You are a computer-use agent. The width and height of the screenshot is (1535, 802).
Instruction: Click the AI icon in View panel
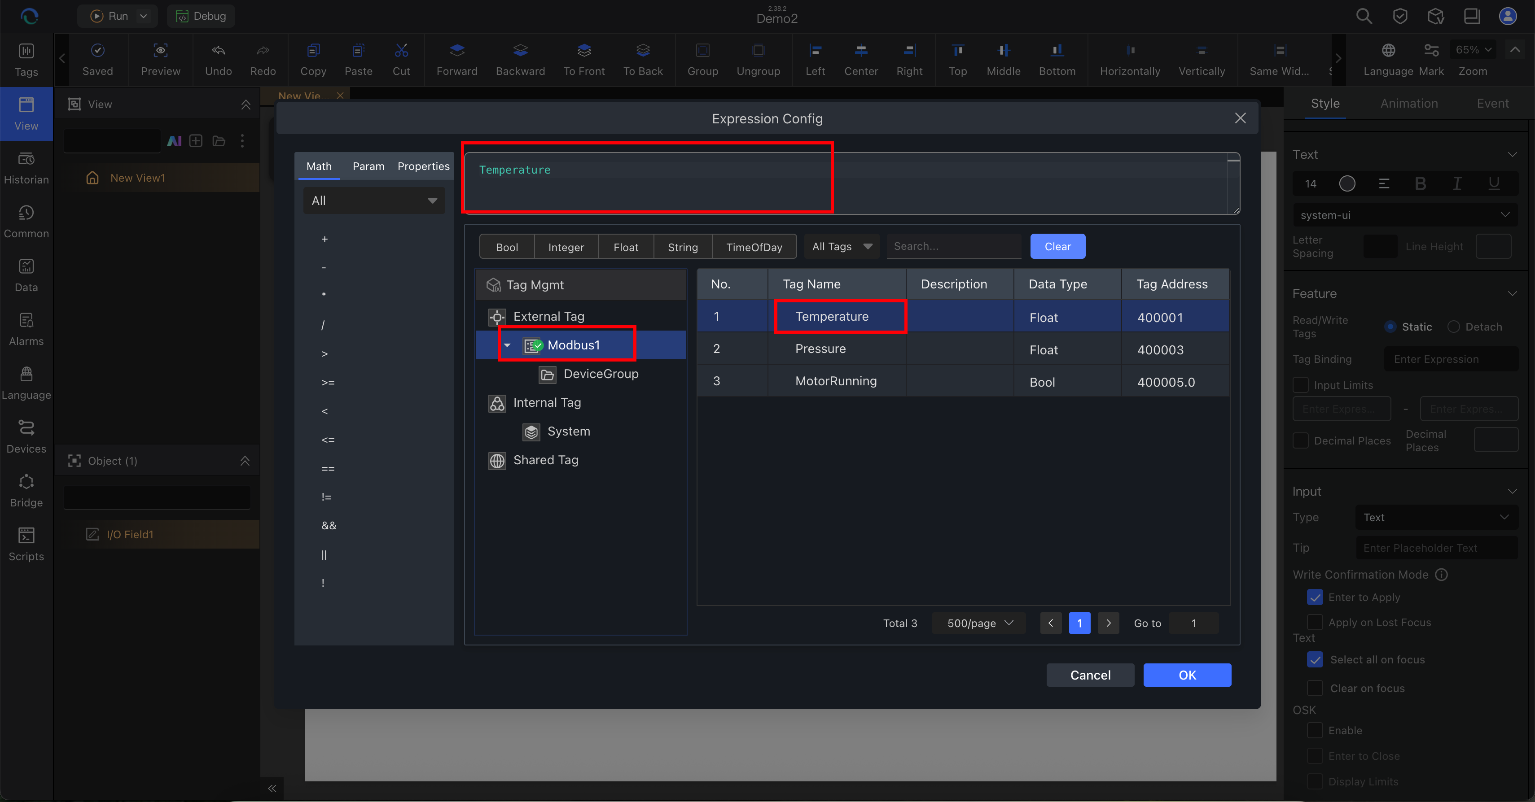[x=174, y=141]
